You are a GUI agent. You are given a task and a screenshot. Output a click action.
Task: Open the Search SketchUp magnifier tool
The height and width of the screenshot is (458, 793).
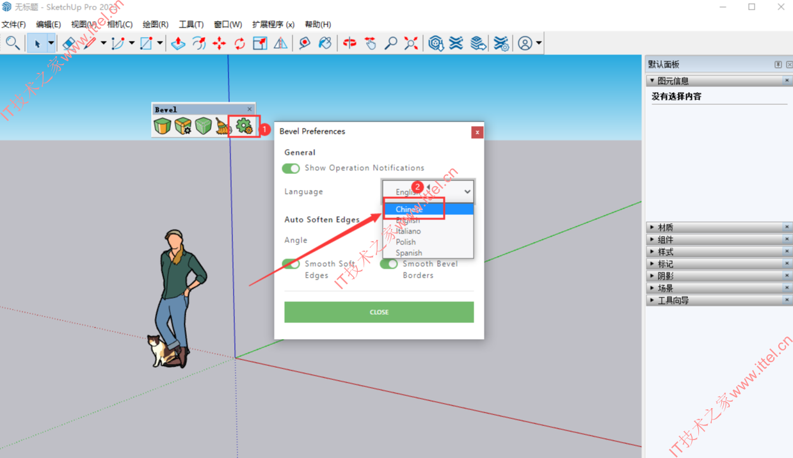tap(12, 43)
